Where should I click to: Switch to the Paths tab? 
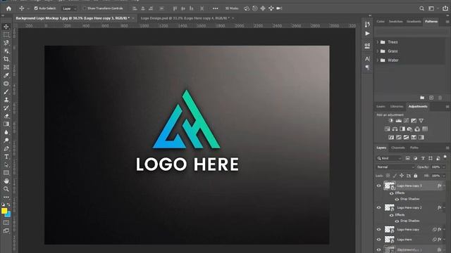click(x=414, y=148)
